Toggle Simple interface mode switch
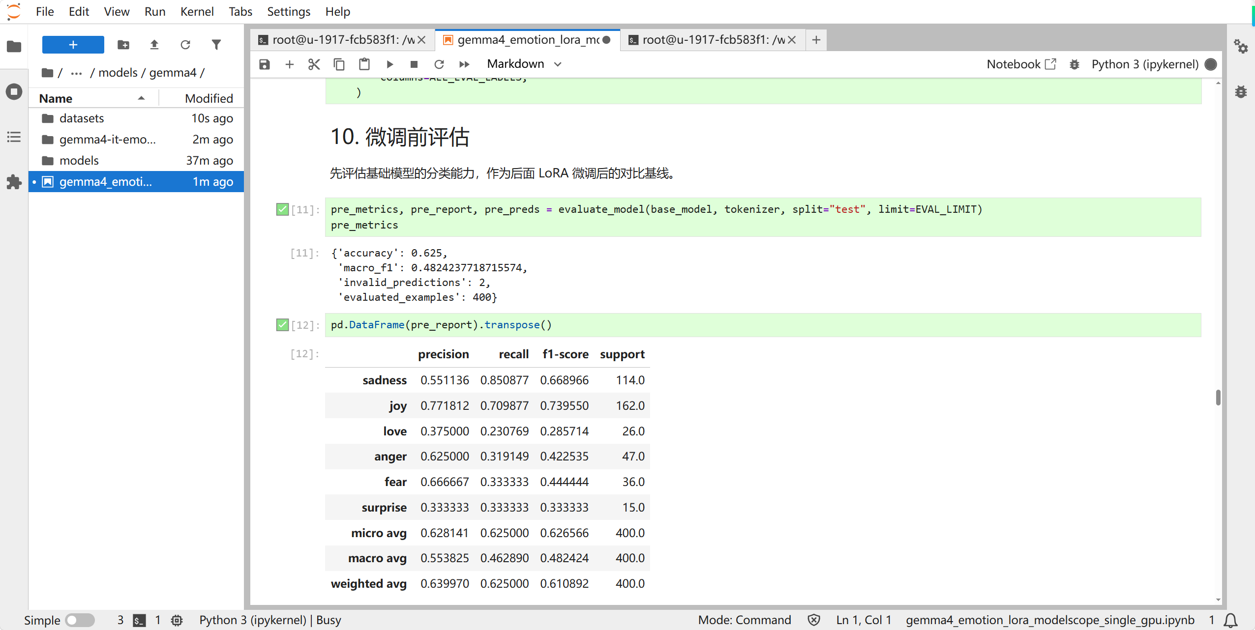The height and width of the screenshot is (630, 1255). pyautogui.click(x=80, y=620)
